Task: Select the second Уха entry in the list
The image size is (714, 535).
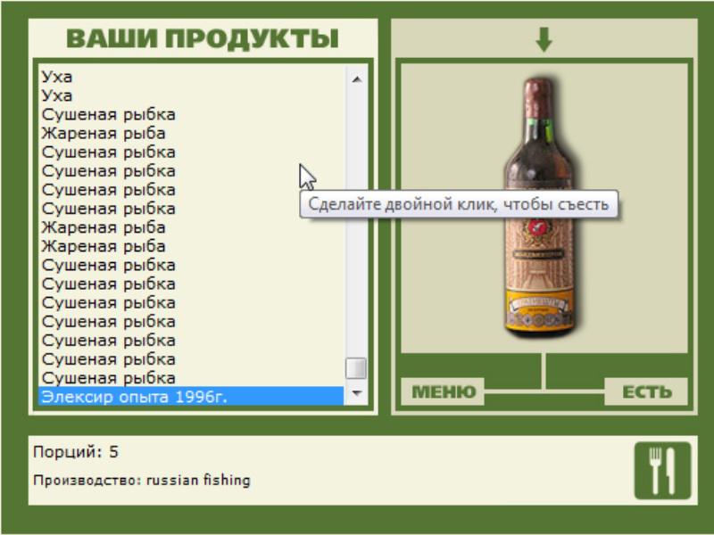Action: 191,95
